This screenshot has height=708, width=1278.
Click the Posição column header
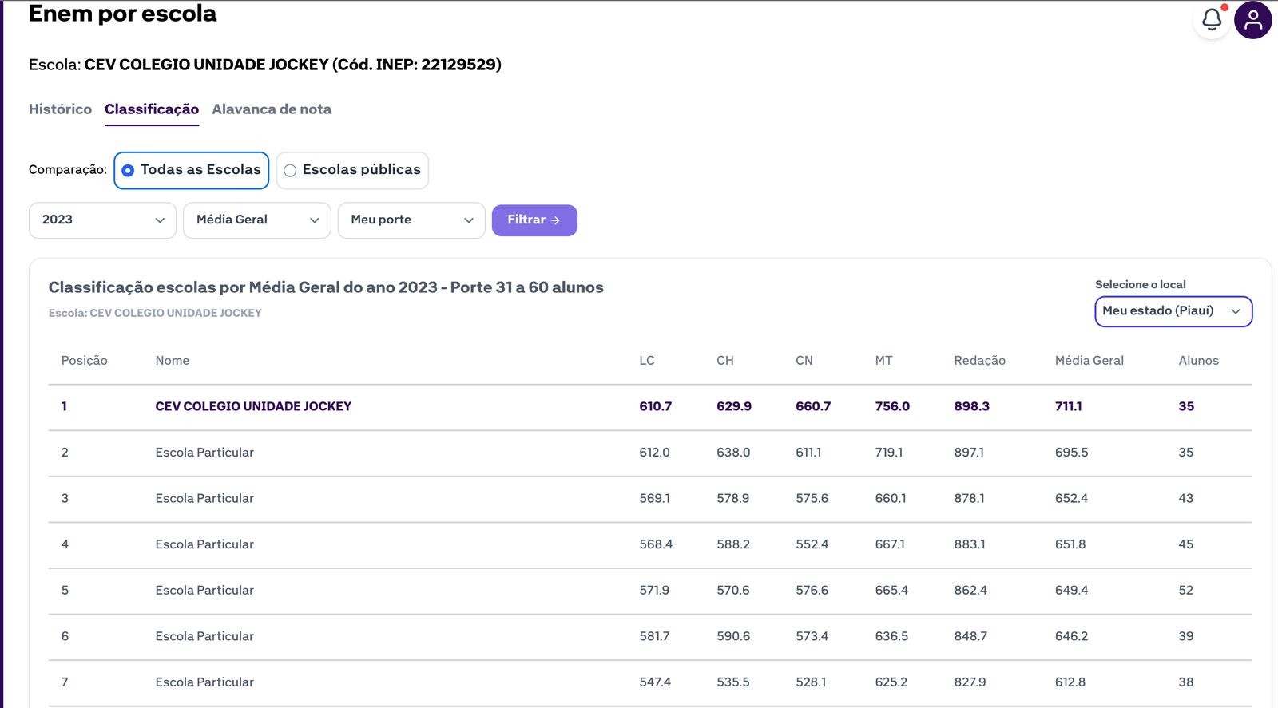click(x=84, y=361)
